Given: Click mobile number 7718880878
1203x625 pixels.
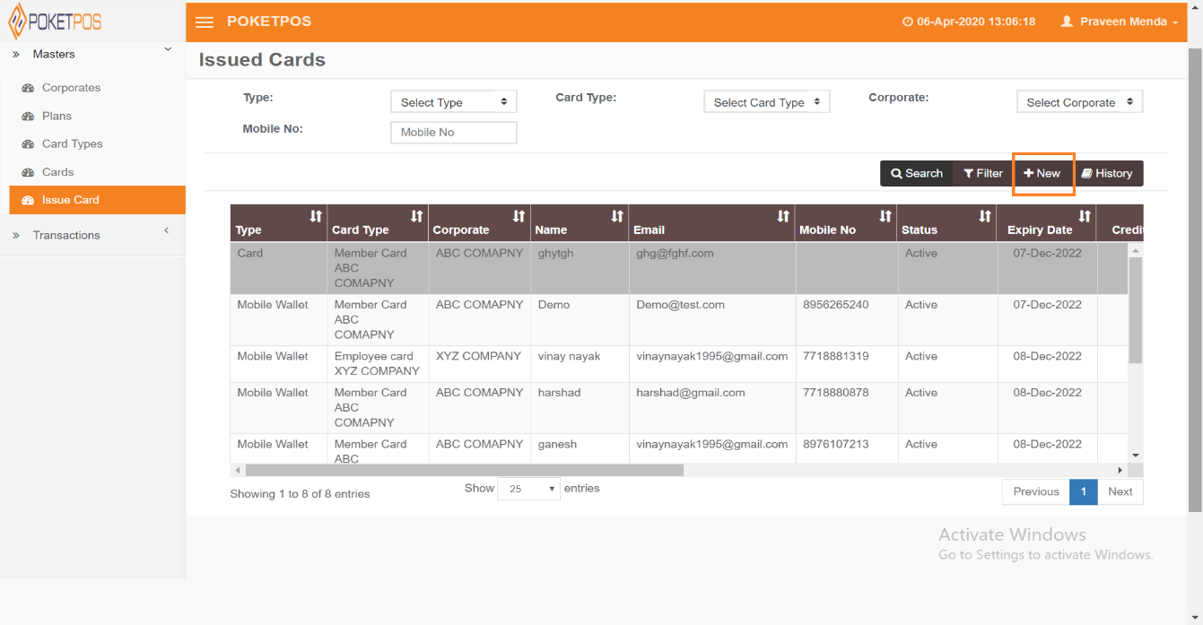Looking at the screenshot, I should point(834,393).
